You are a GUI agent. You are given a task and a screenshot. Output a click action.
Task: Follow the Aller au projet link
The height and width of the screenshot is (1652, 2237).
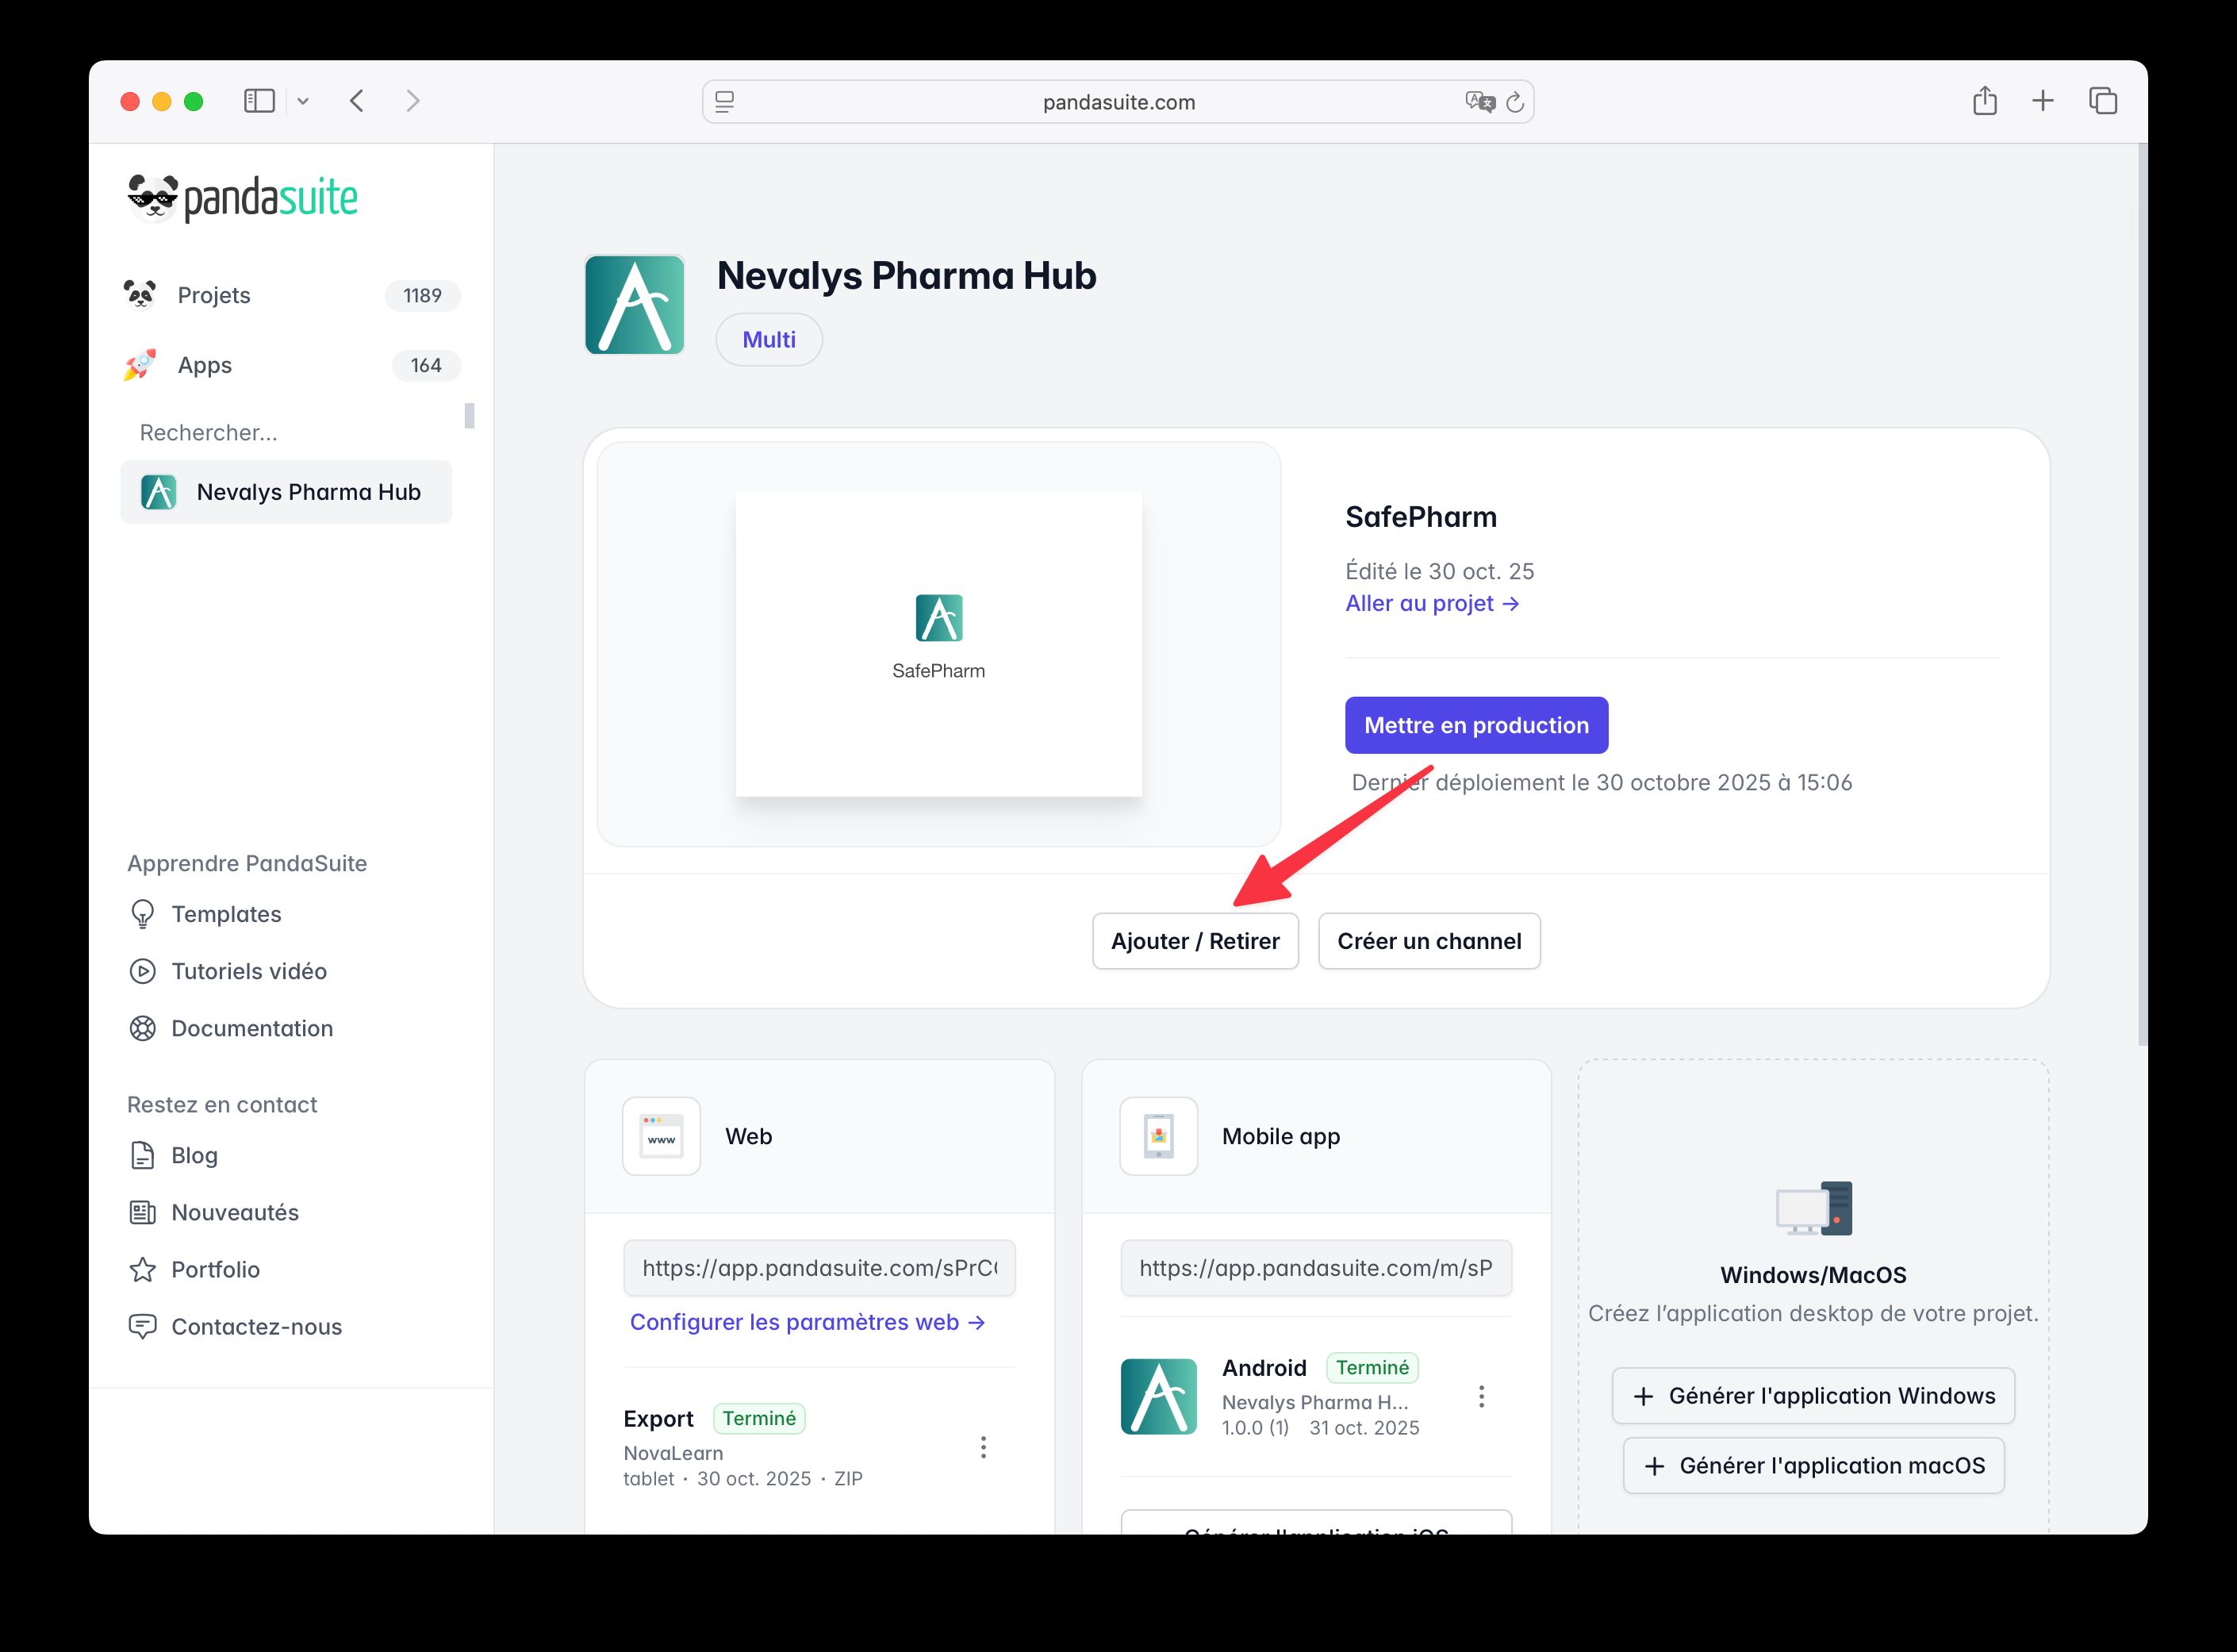pyautogui.click(x=1433, y=603)
